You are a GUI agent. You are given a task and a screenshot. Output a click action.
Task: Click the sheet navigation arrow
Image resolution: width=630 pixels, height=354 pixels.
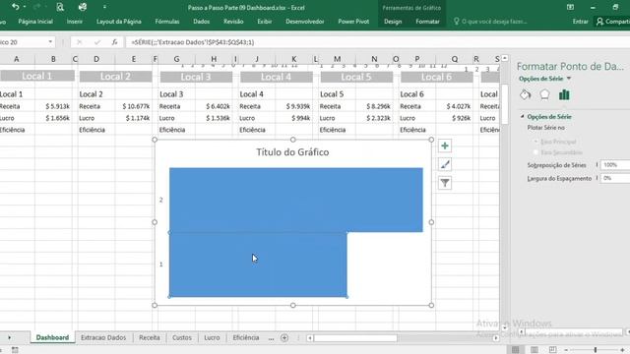click(x=9, y=337)
